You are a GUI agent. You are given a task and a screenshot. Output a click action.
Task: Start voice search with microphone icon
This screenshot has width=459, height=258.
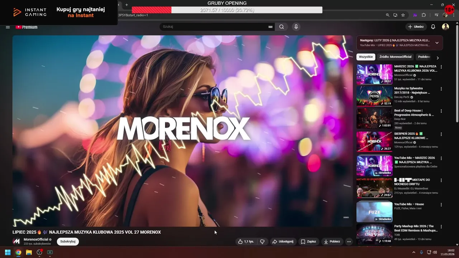click(296, 27)
